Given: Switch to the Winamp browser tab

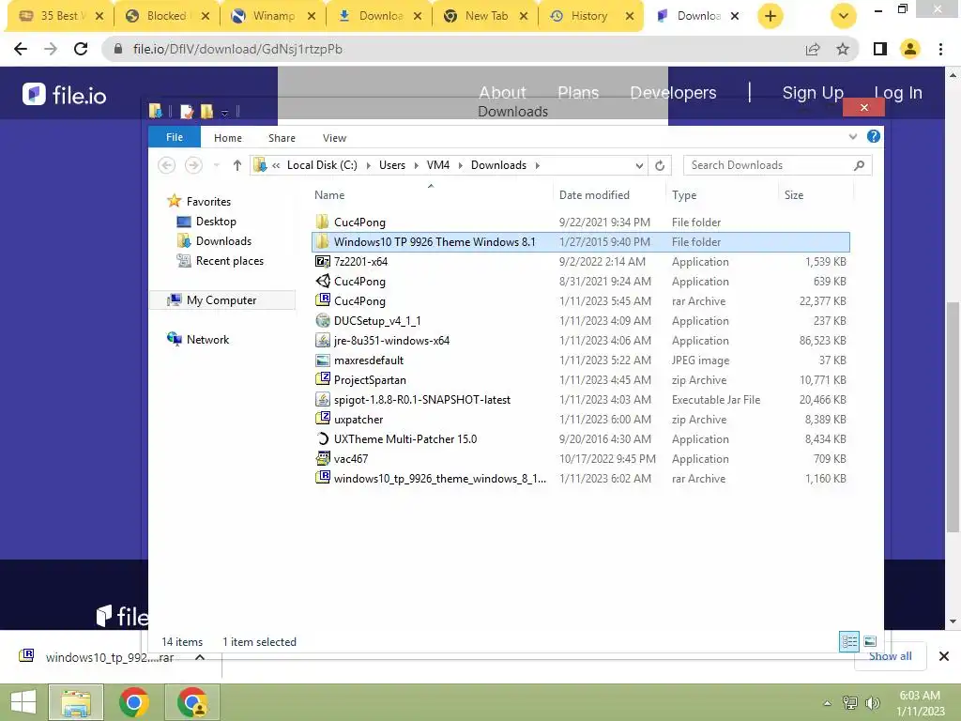Looking at the screenshot, I should [x=273, y=16].
